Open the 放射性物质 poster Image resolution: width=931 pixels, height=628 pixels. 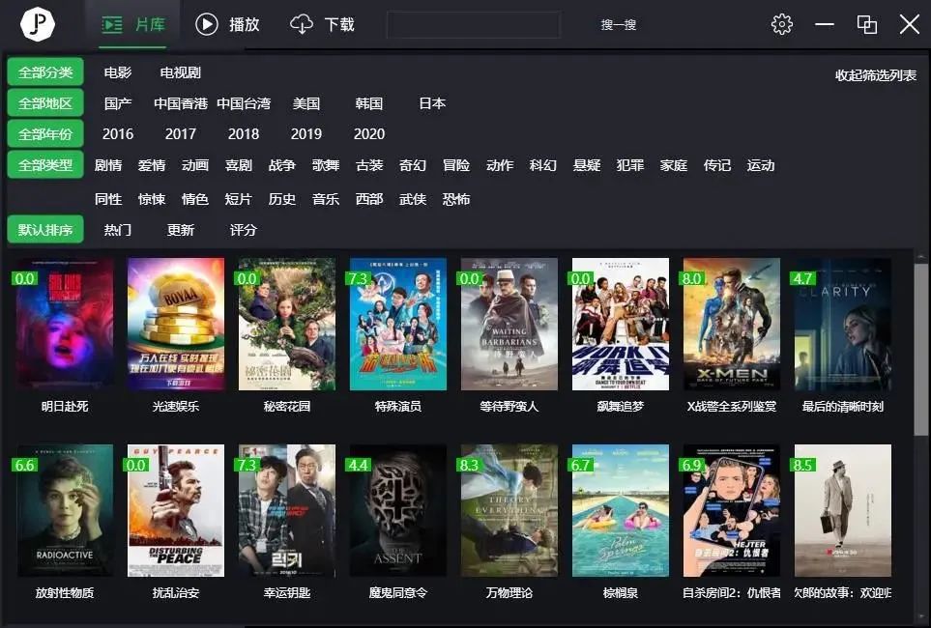click(65, 510)
